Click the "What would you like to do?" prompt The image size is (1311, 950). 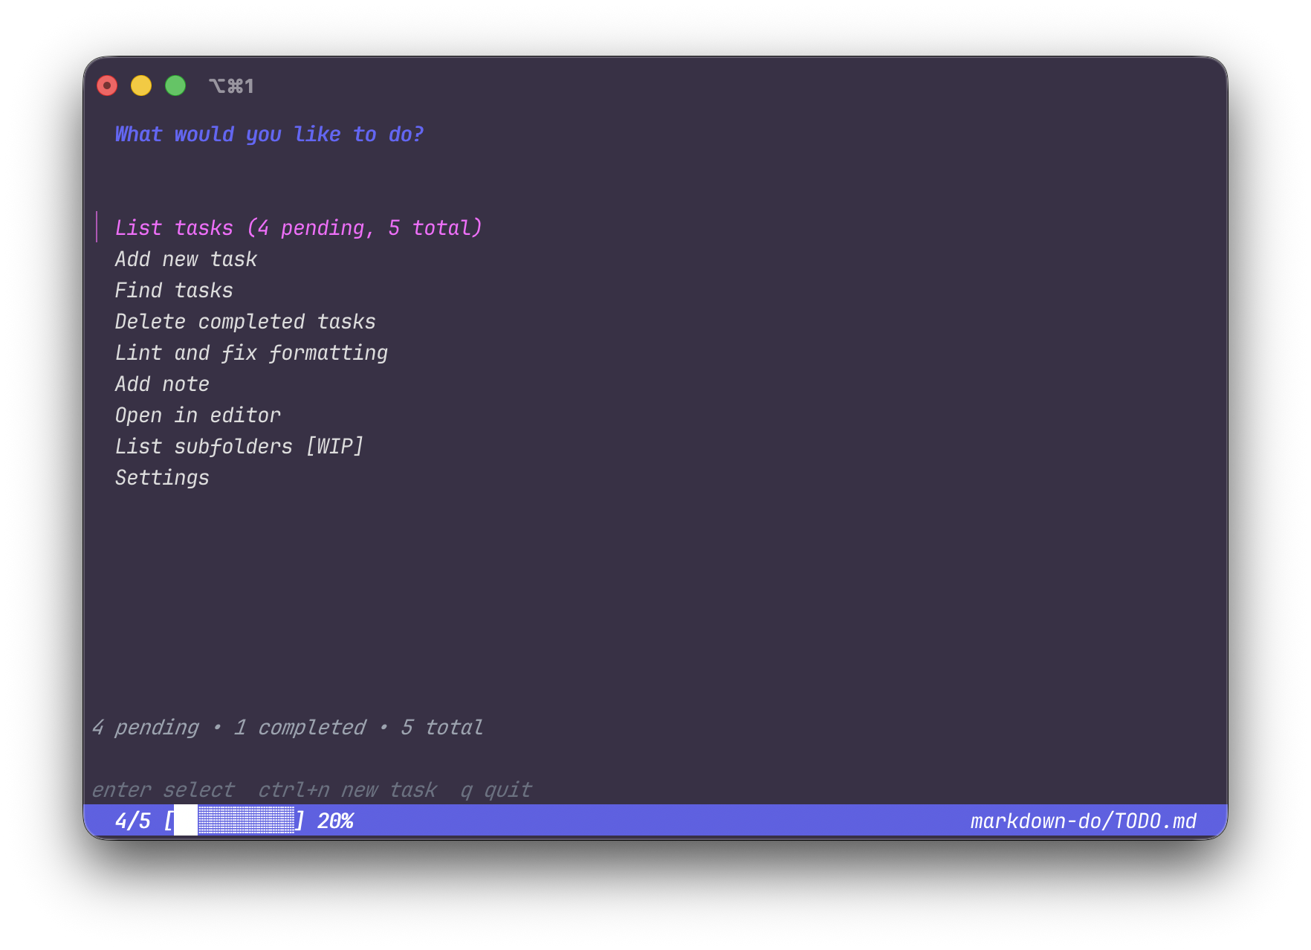pyautogui.click(x=270, y=135)
